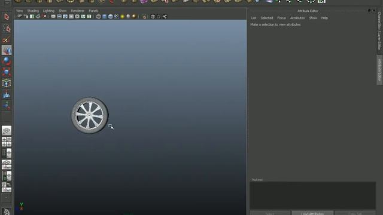Toggle X-Ray Joints icon

(165, 16)
